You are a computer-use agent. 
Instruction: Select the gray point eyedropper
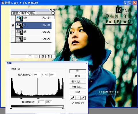tap(78, 98)
